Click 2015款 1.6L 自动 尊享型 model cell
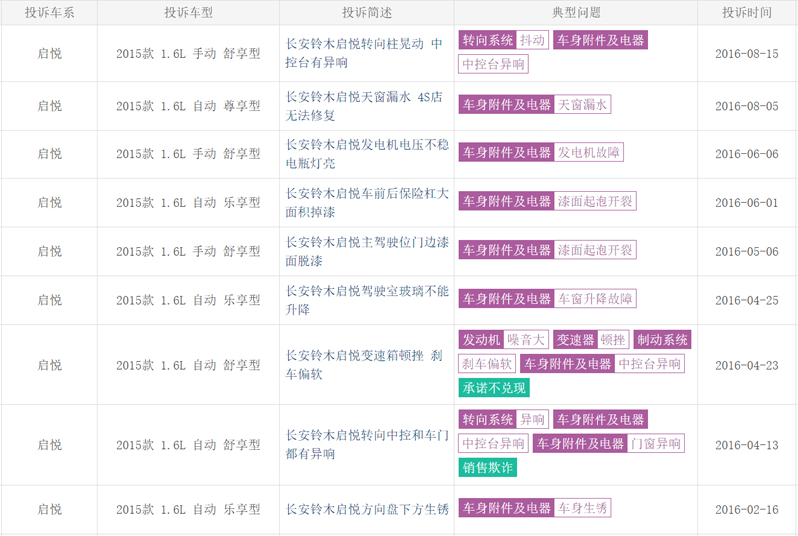 pos(189,106)
